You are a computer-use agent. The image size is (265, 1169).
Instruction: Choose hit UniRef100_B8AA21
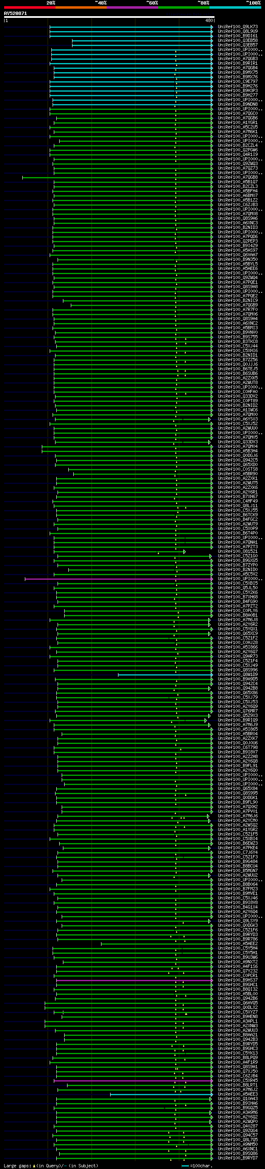point(238,1035)
